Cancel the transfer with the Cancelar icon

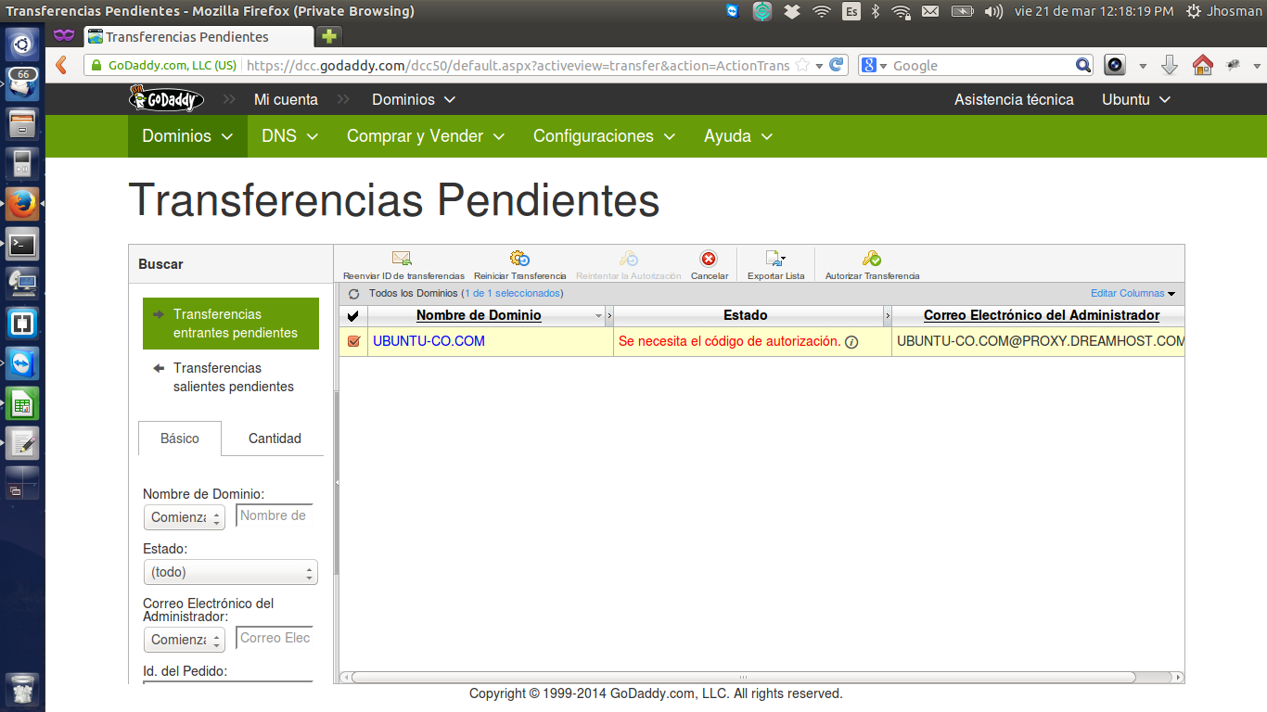(x=709, y=260)
